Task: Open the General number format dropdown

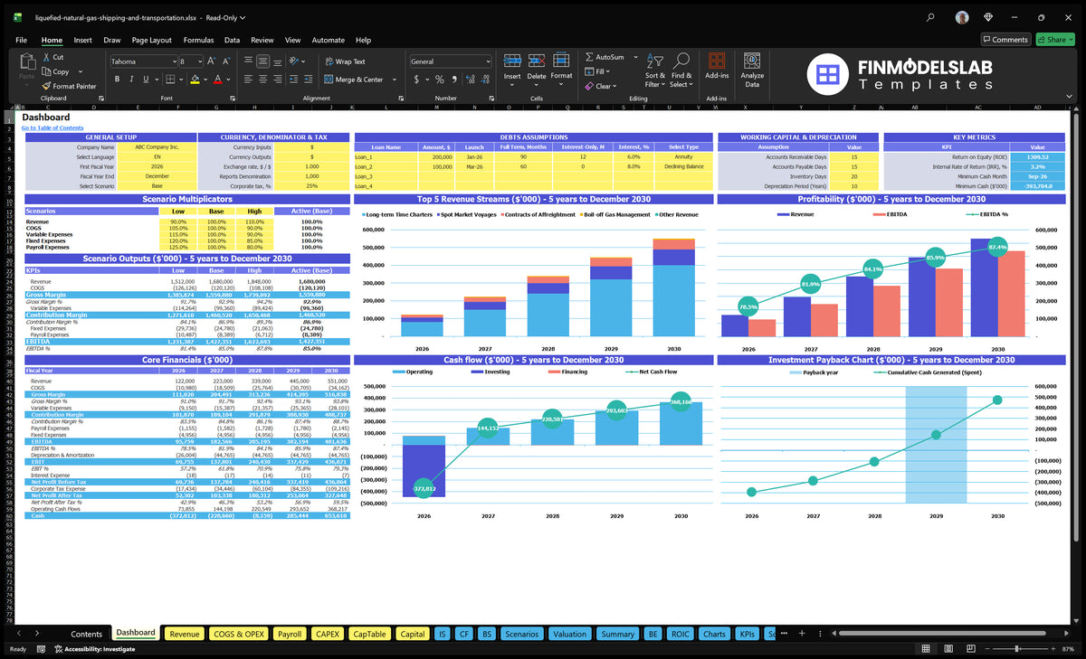Action: click(x=487, y=61)
